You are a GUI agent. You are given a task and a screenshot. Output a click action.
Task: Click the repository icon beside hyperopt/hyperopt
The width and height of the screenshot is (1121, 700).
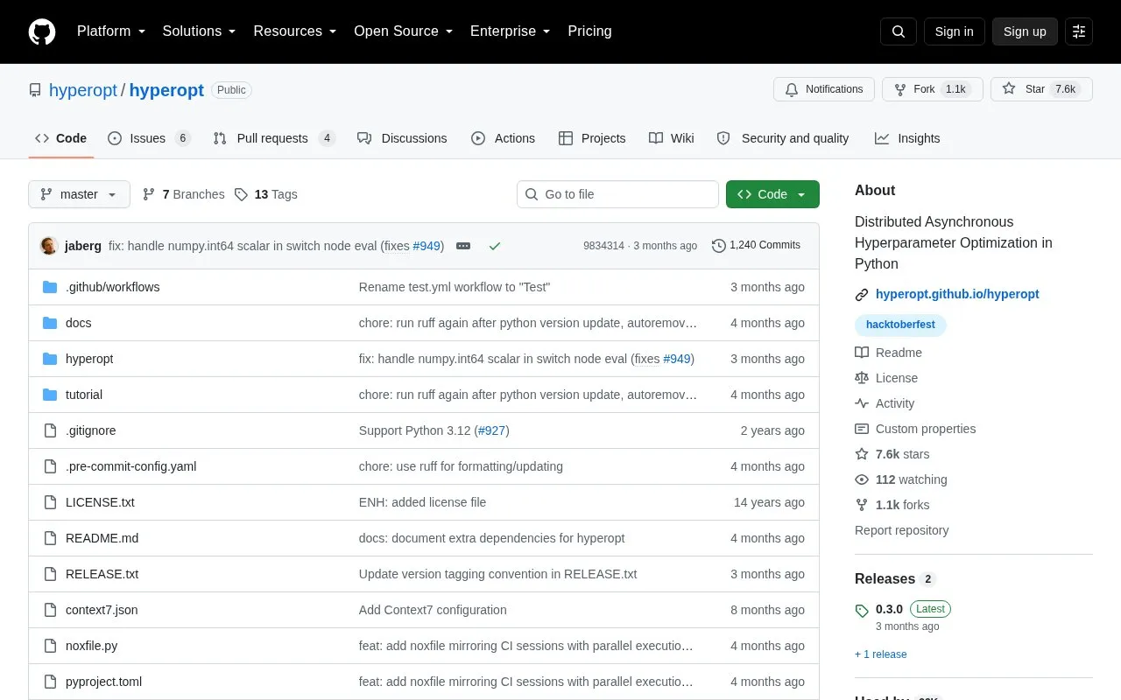pos(35,90)
